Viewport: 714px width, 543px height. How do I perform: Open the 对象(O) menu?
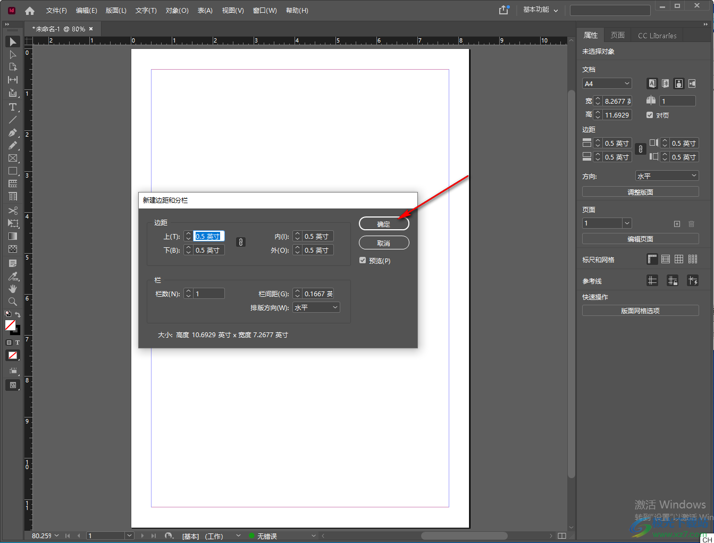177,11
